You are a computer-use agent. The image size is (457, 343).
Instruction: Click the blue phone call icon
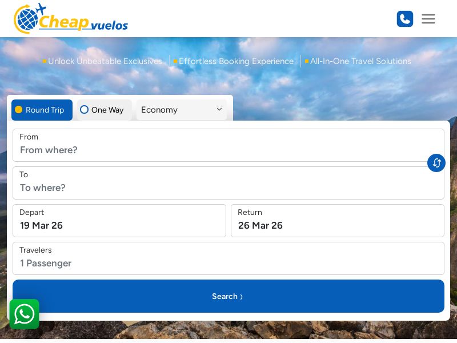tap(405, 19)
